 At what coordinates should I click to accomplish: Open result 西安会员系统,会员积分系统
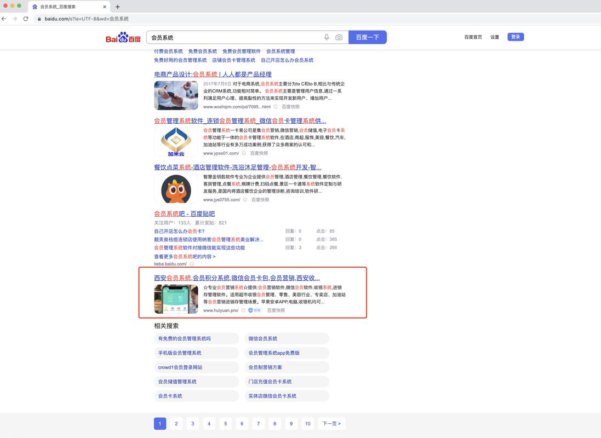pyautogui.click(x=237, y=278)
